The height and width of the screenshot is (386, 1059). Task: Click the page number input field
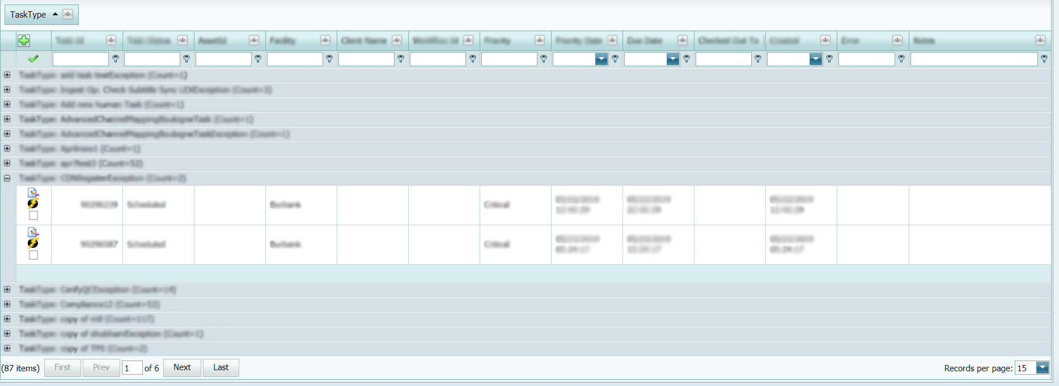(132, 368)
